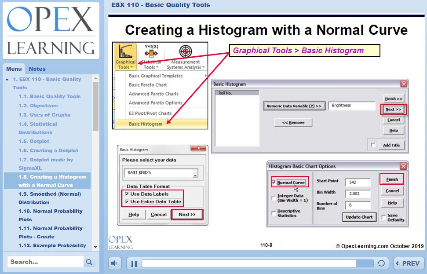Close the Histogram Basic Chart Options dialog
Screen dimensions: 427x274
[403, 166]
